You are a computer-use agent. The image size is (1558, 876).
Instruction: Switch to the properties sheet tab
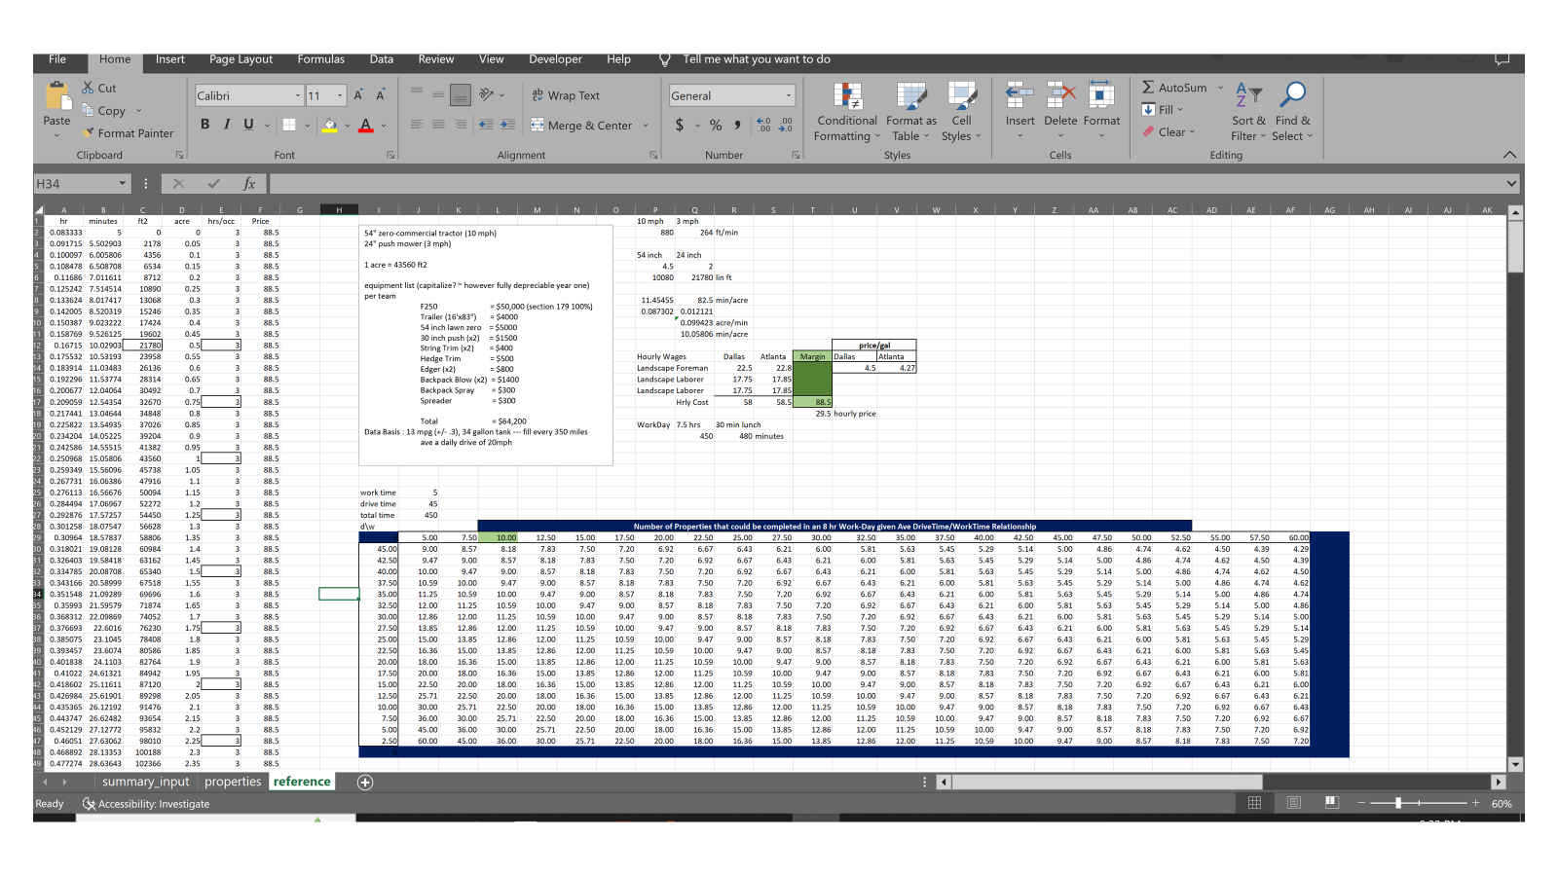(233, 782)
